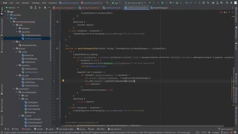238x134 pixels.
Task: Click the Git push arrow icon
Action: coord(199,3)
